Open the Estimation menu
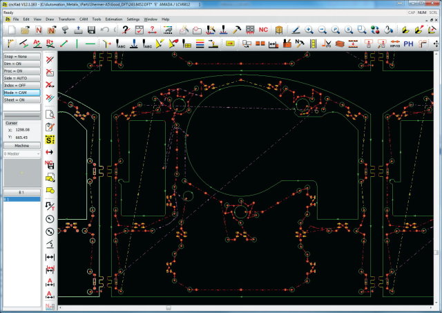Image resolution: width=442 pixels, height=313 pixels. (x=113, y=19)
